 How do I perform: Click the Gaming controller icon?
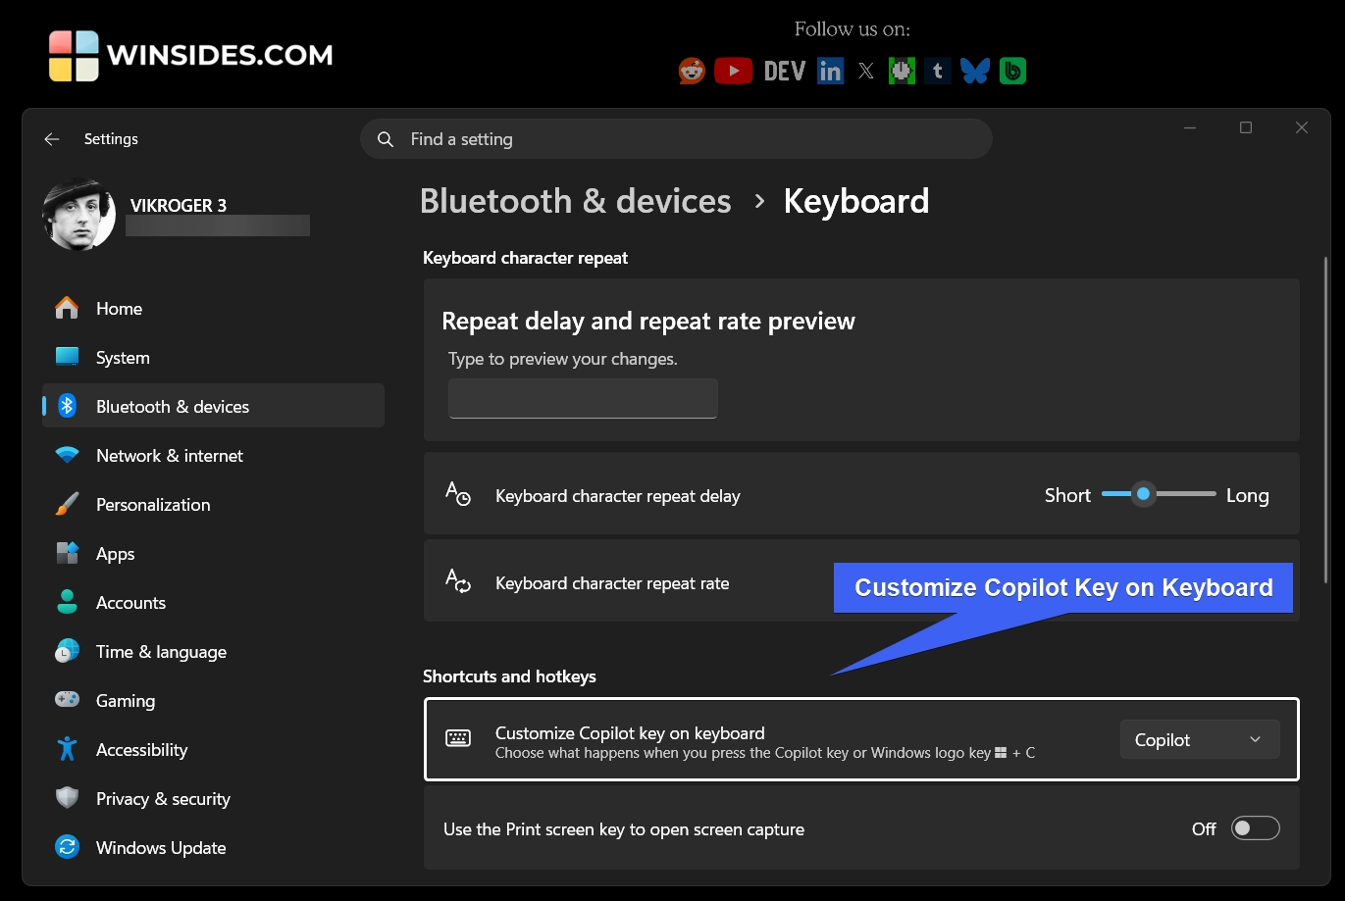click(x=66, y=699)
